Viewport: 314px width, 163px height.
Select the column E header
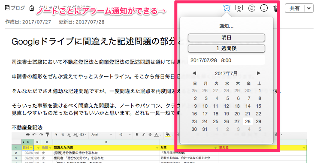[106, 142]
